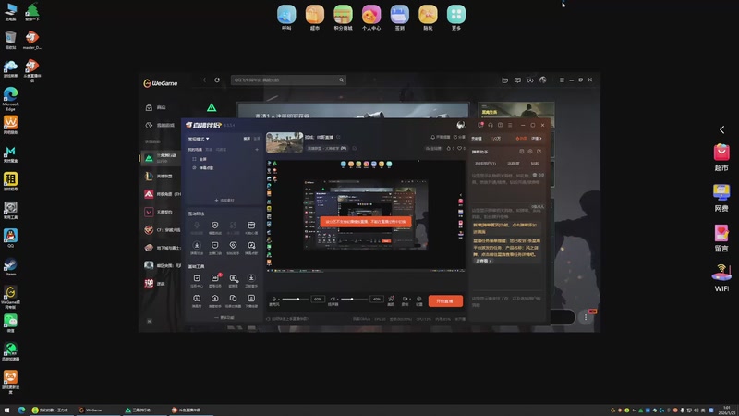Open the Steam desktop shortcut

coord(10,267)
